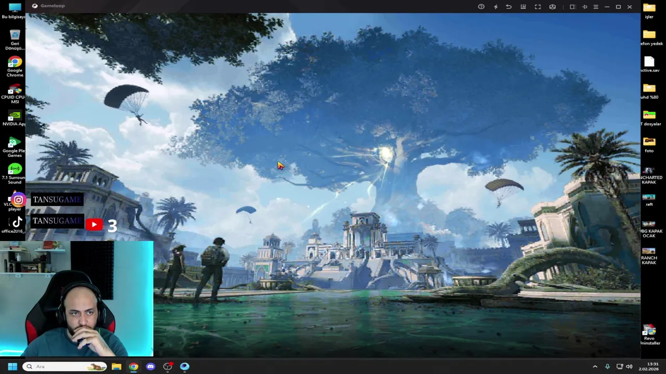
Task: Open the Windows Start menu
Action: [x=12, y=366]
